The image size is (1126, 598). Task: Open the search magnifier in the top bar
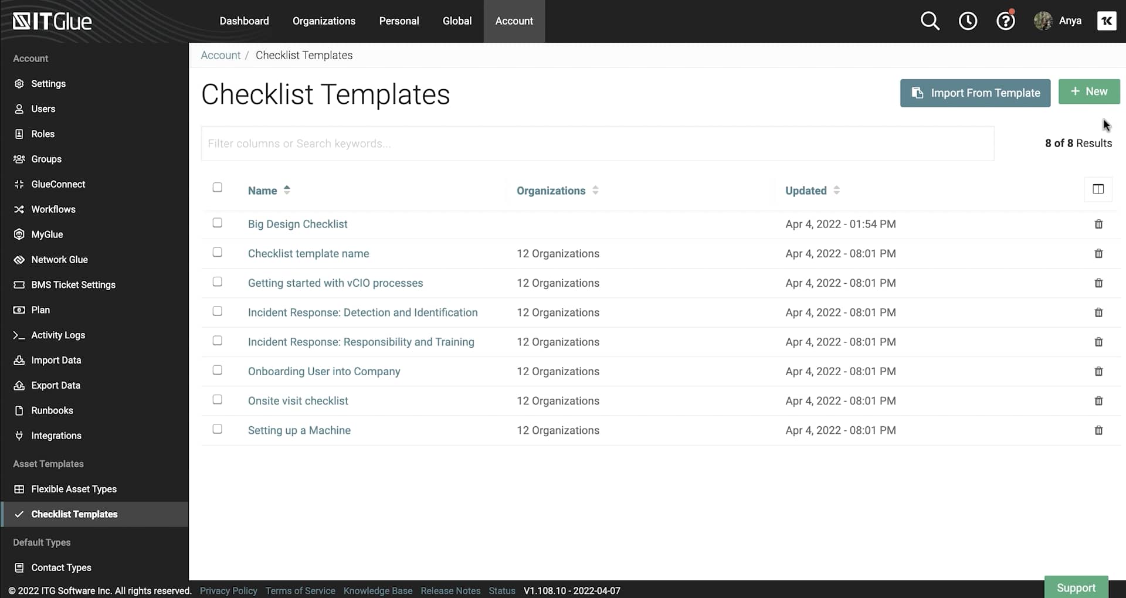(x=930, y=21)
